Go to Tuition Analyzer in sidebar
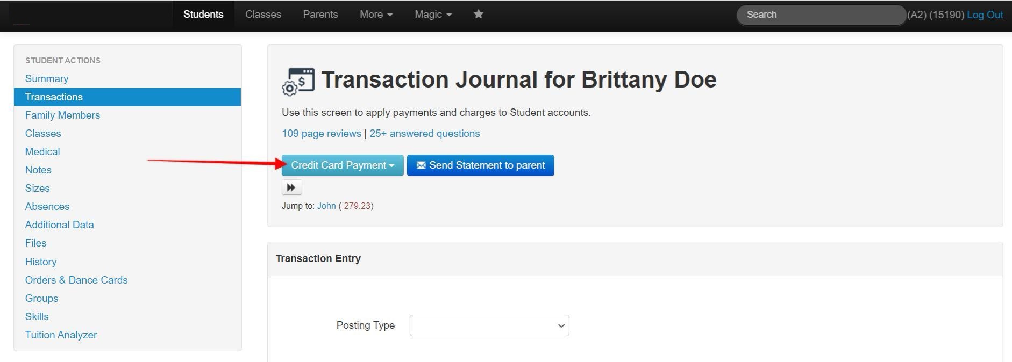The image size is (1012, 362). coord(61,335)
